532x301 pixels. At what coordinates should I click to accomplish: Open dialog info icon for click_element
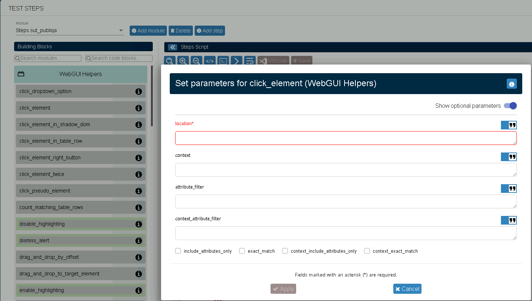[511, 84]
